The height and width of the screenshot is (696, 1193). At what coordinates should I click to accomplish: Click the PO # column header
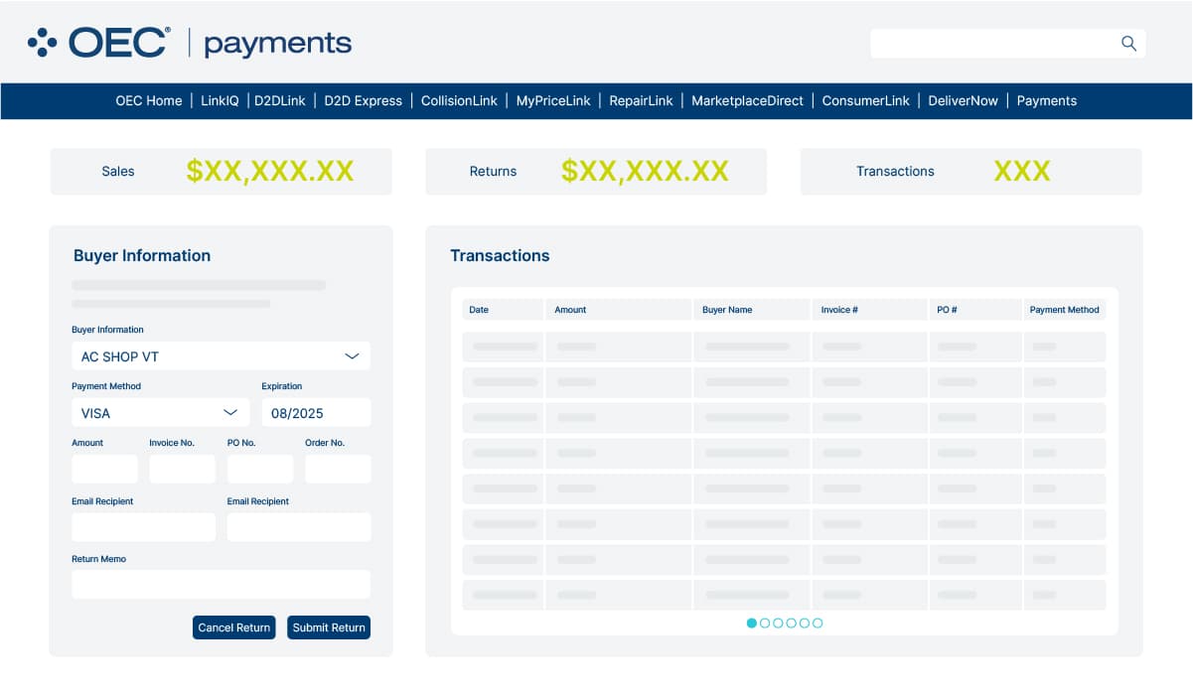(x=975, y=310)
